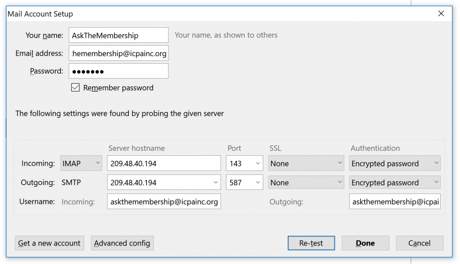Open outgoing Authentication Encrypted password dropdown
Image resolution: width=460 pixels, height=264 pixels.
pos(394,182)
